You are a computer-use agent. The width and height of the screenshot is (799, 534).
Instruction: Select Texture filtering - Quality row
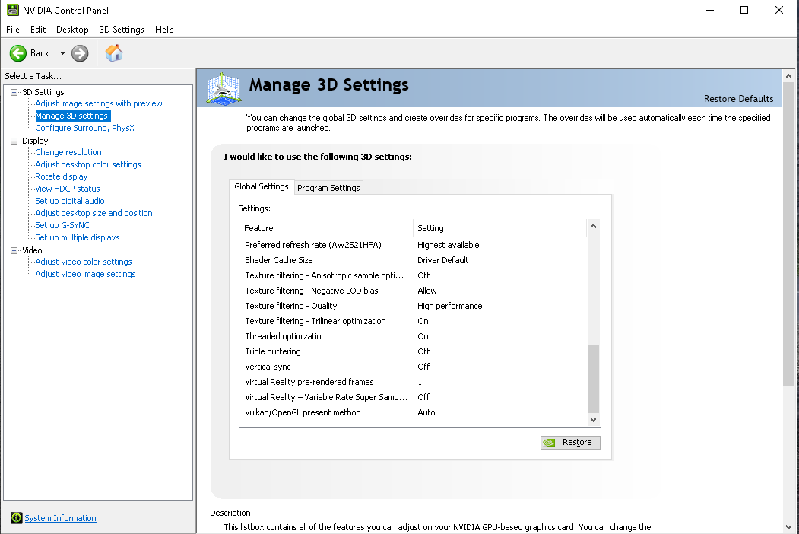pyautogui.click(x=414, y=306)
